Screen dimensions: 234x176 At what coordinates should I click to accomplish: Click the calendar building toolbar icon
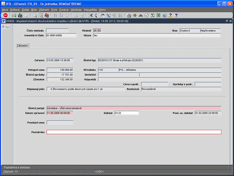pos(129,15)
